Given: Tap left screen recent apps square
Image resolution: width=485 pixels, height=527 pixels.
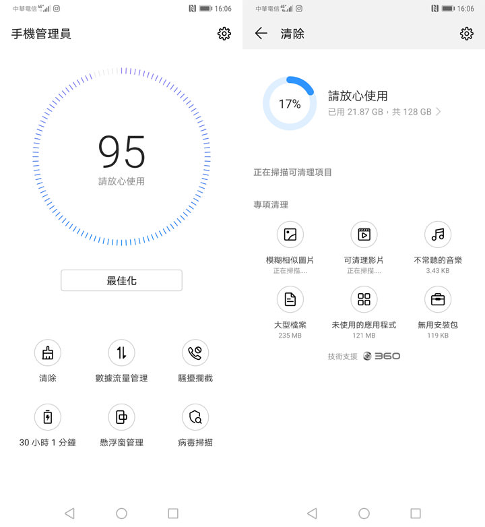Looking at the screenshot, I should click(x=173, y=514).
